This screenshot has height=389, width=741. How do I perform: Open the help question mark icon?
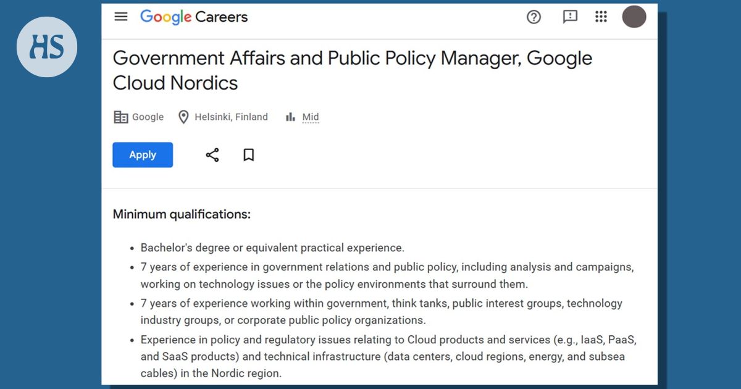coord(534,17)
